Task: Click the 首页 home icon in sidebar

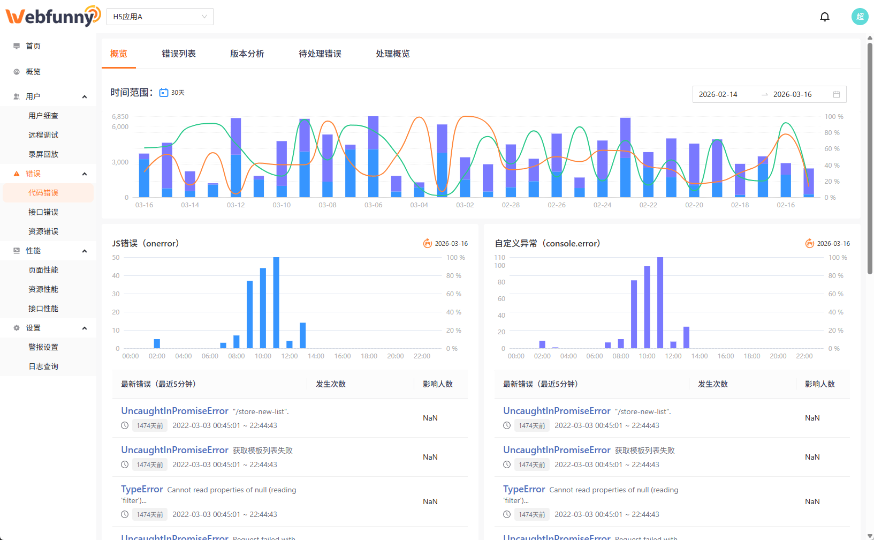Action: pyautogui.click(x=16, y=46)
